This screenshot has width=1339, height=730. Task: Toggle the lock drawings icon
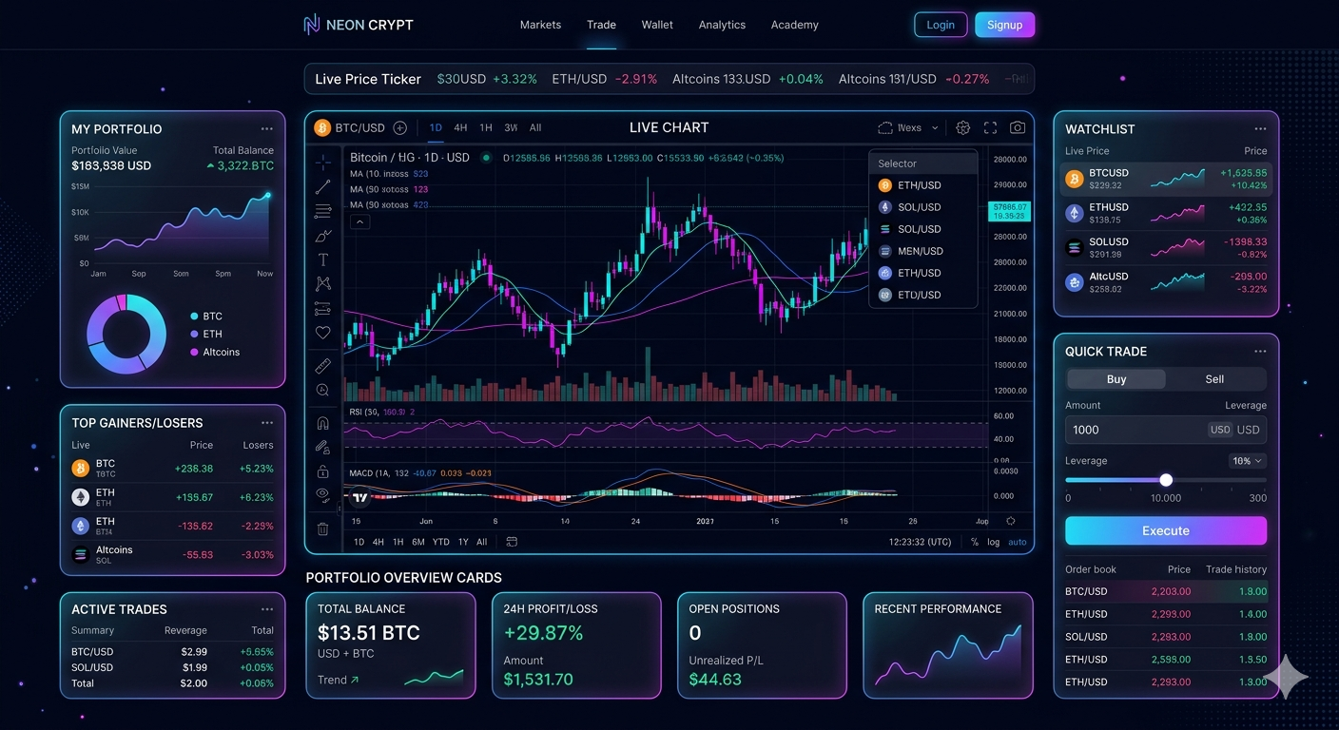tap(323, 471)
